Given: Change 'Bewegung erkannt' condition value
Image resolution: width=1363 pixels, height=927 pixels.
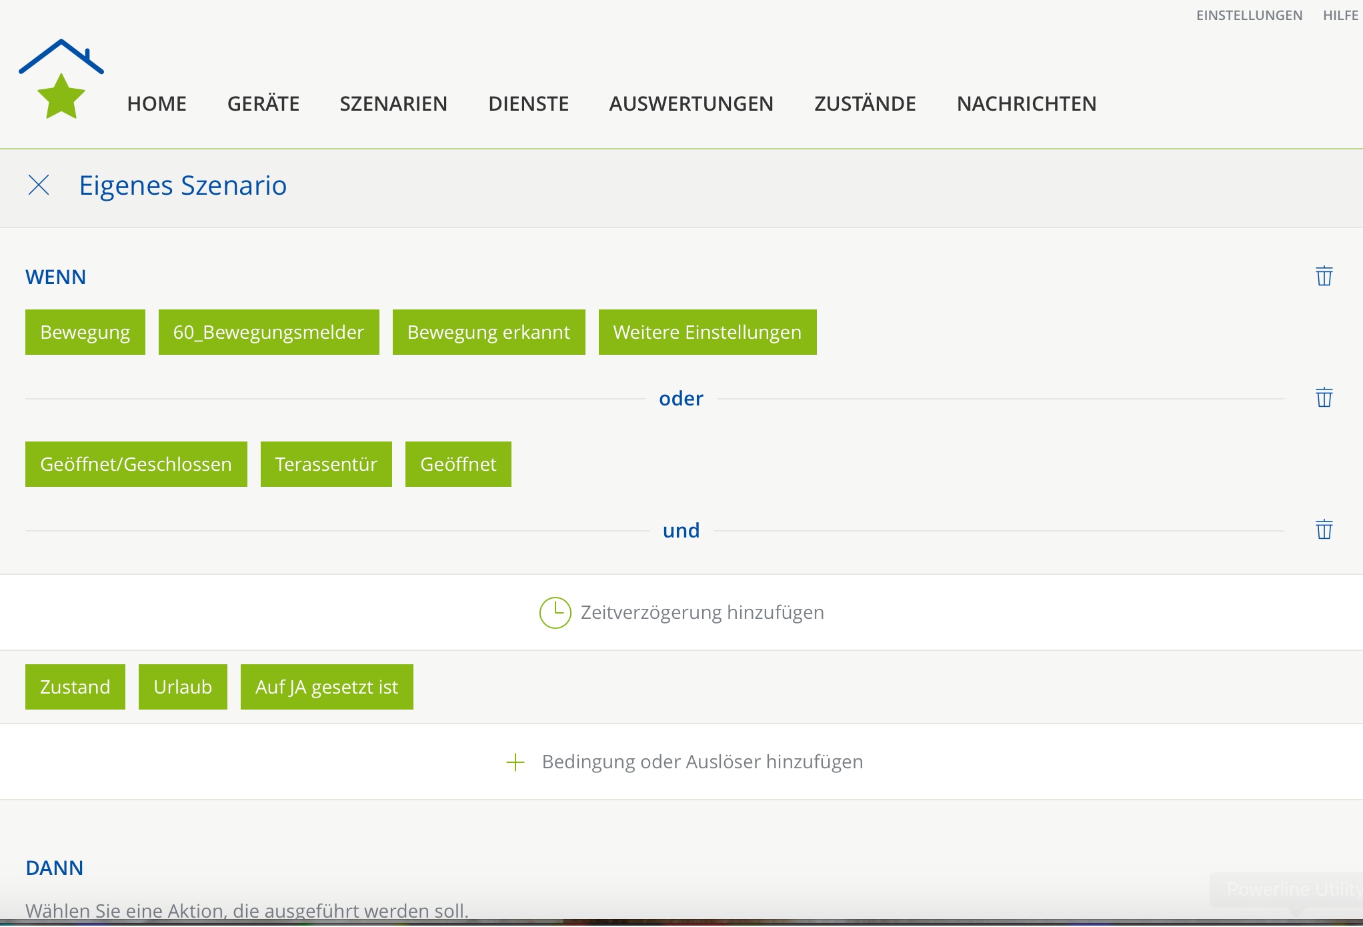Looking at the screenshot, I should (x=489, y=332).
